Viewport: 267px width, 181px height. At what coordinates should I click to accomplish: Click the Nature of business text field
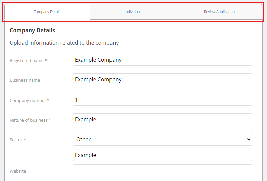(x=162, y=119)
